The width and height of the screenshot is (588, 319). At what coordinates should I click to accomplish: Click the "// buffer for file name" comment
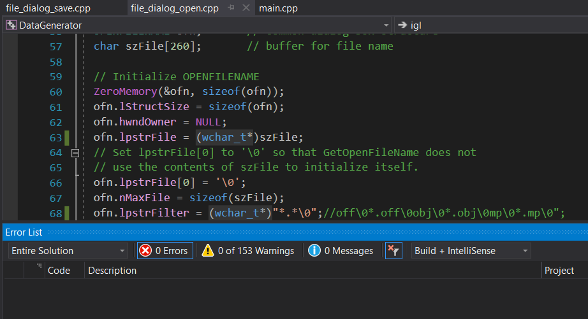click(x=320, y=46)
